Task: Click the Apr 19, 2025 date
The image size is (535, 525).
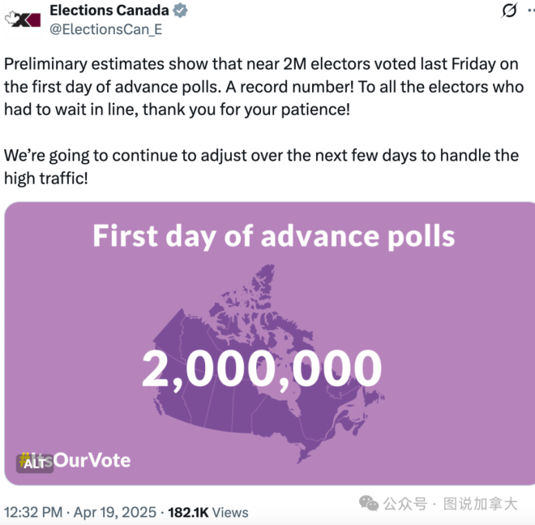Action: click(x=115, y=512)
